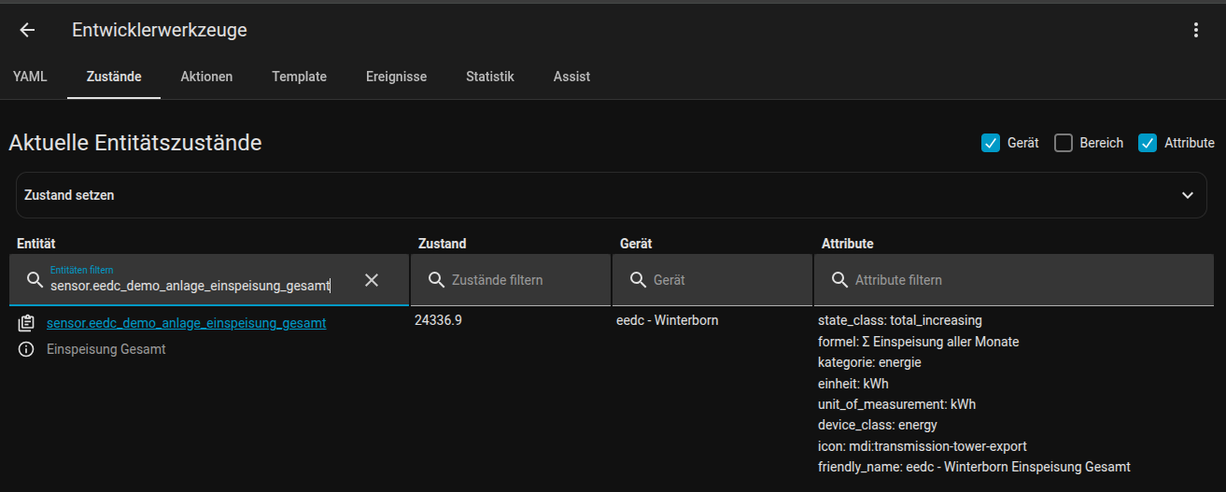Go back with the arrow icon
The width and height of the screenshot is (1226, 492).
[27, 30]
